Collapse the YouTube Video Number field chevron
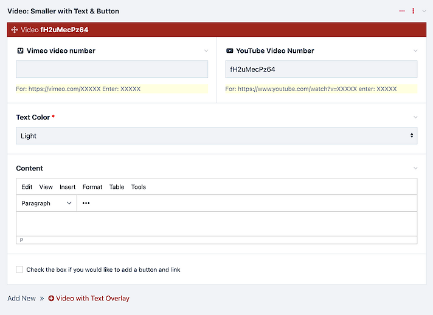The height and width of the screenshot is (315, 433). [x=415, y=51]
